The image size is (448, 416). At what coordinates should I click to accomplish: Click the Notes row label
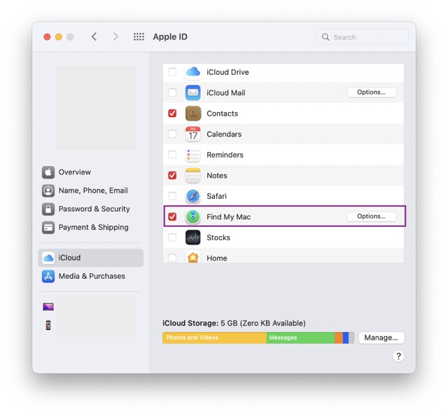pos(217,175)
